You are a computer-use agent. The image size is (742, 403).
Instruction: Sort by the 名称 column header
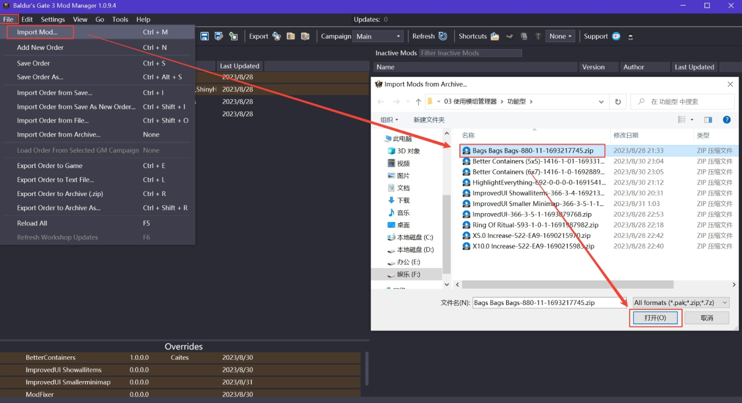pyautogui.click(x=534, y=136)
